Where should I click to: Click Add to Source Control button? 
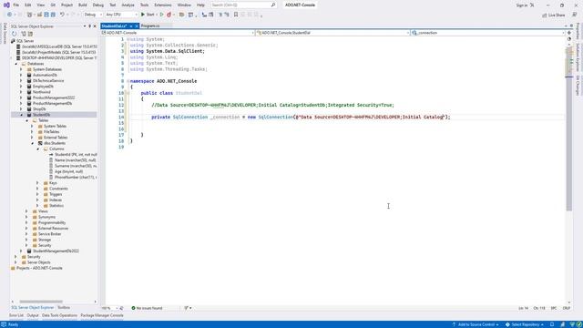[x=476, y=324]
